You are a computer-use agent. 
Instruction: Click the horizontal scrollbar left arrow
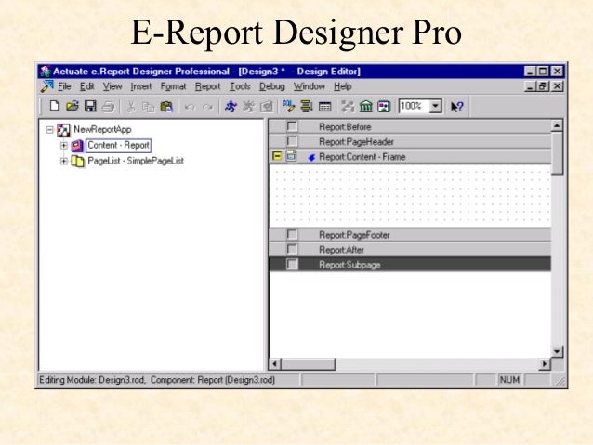[274, 364]
